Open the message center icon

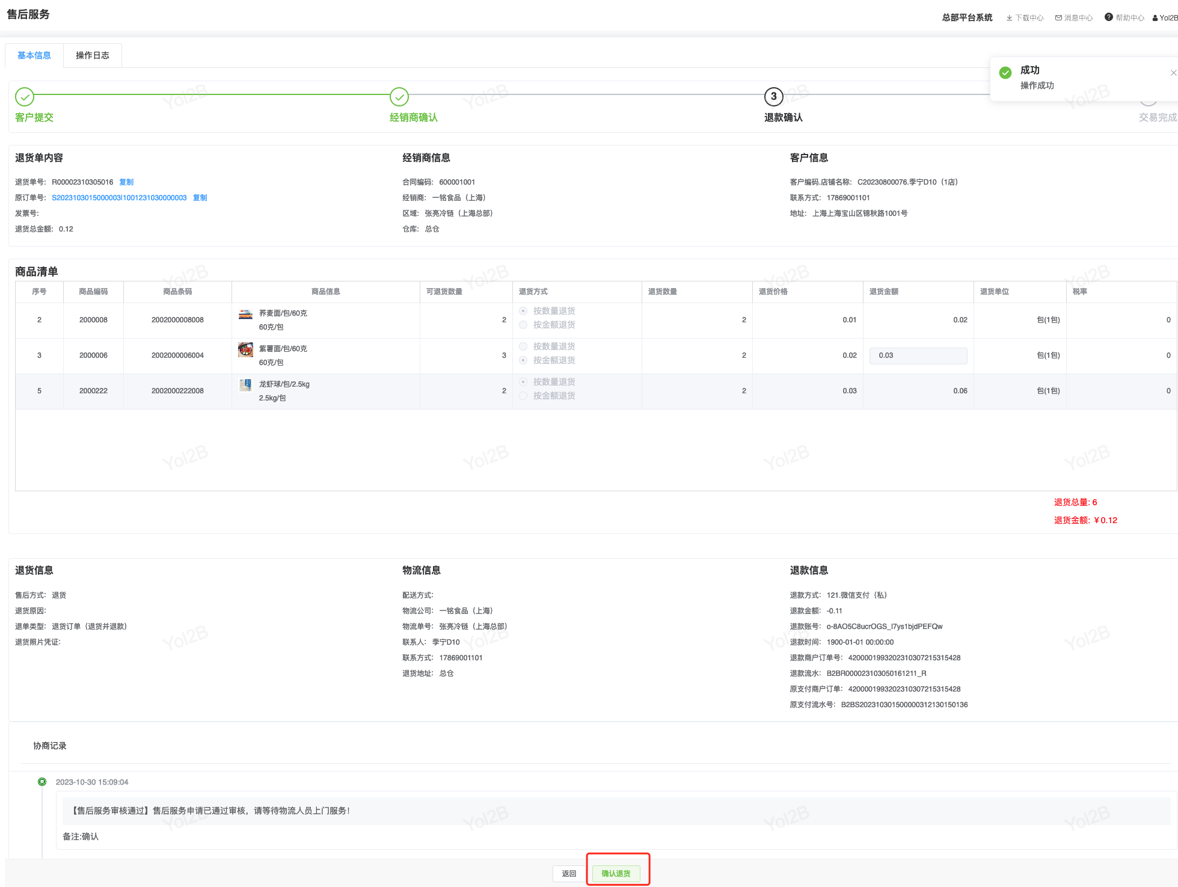(x=1058, y=18)
